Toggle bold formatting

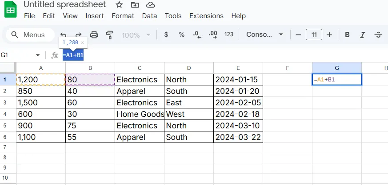click(x=347, y=35)
